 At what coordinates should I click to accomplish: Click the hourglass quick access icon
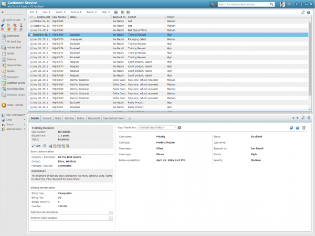(21, 25)
